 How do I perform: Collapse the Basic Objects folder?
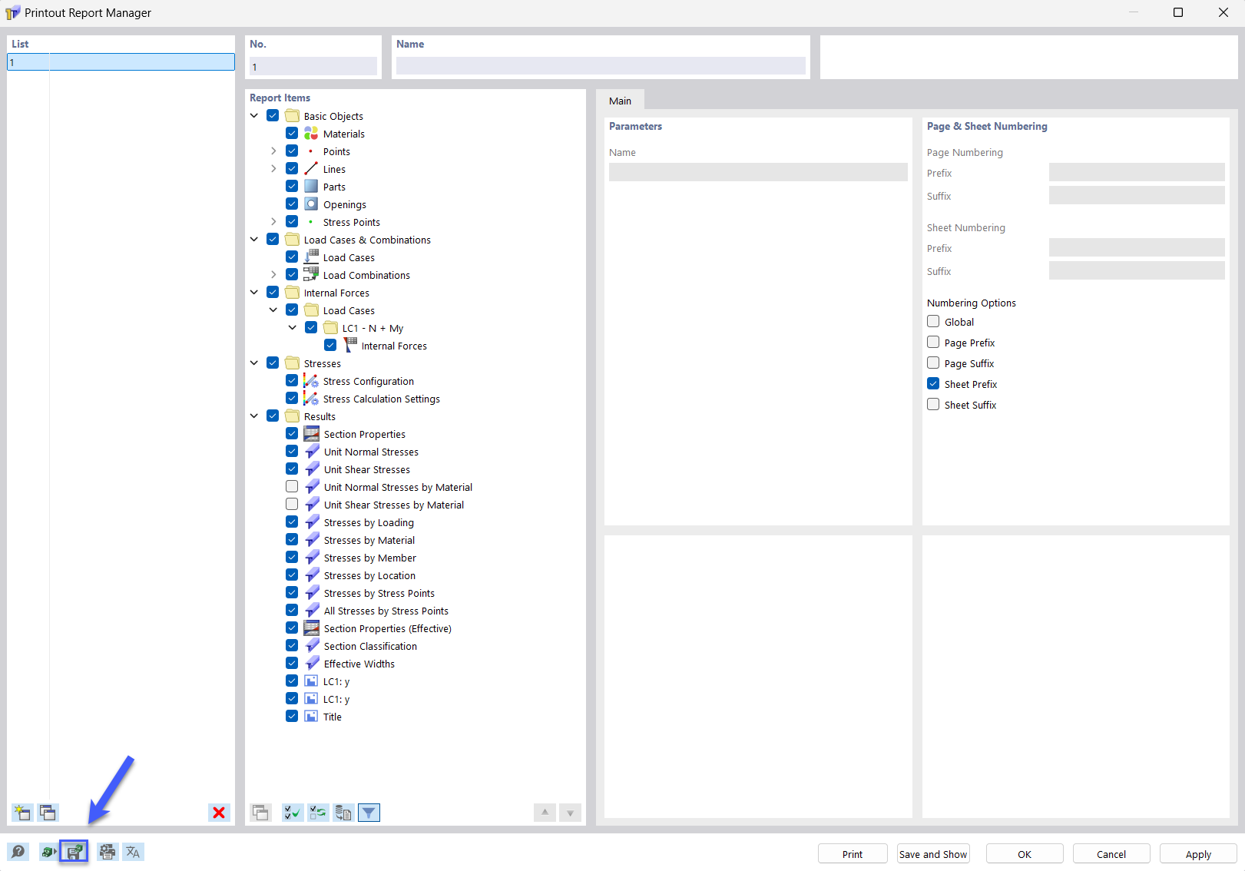tap(254, 116)
